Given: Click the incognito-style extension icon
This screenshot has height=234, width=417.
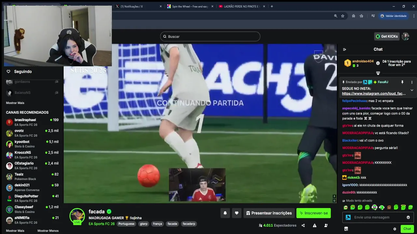Looking at the screenshot, I should tap(353, 16).
